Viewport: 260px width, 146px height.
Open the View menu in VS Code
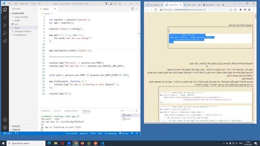coord(33,4)
